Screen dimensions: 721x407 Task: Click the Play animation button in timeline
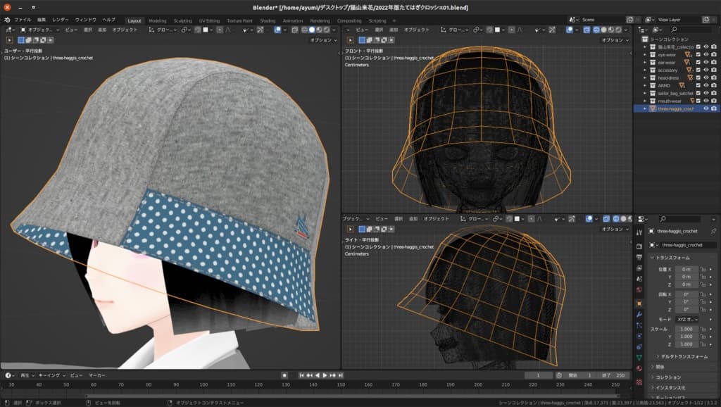[325, 375]
